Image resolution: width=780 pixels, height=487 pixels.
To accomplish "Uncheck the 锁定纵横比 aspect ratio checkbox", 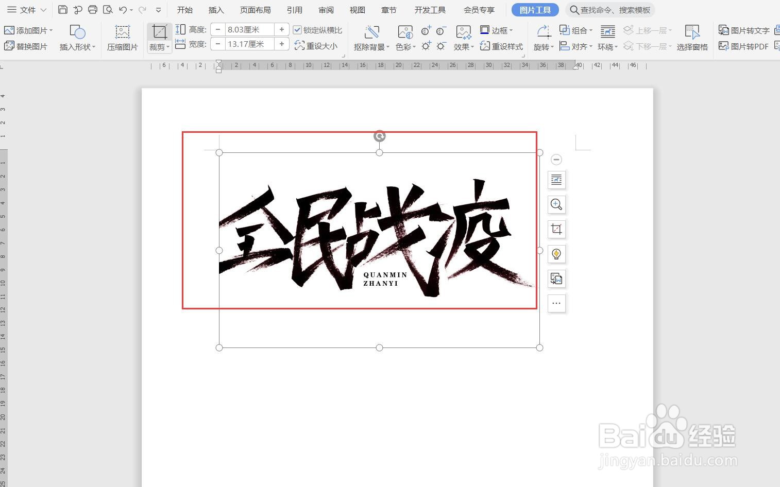I will (x=297, y=29).
